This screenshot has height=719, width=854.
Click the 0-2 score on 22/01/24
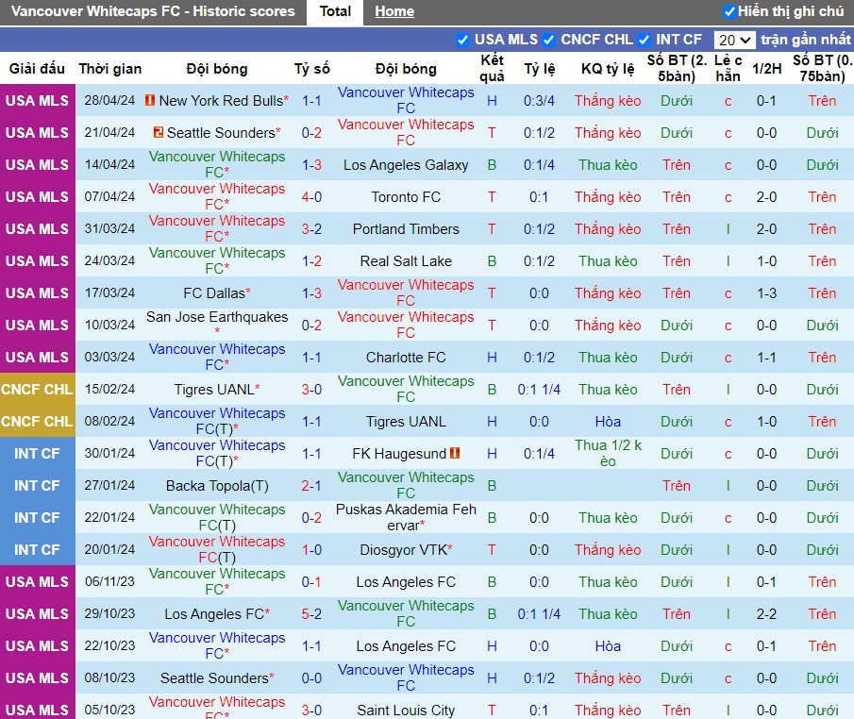311,518
